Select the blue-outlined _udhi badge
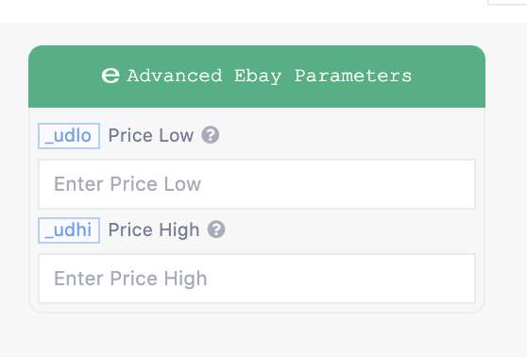This screenshot has height=357, width=527. [69, 230]
